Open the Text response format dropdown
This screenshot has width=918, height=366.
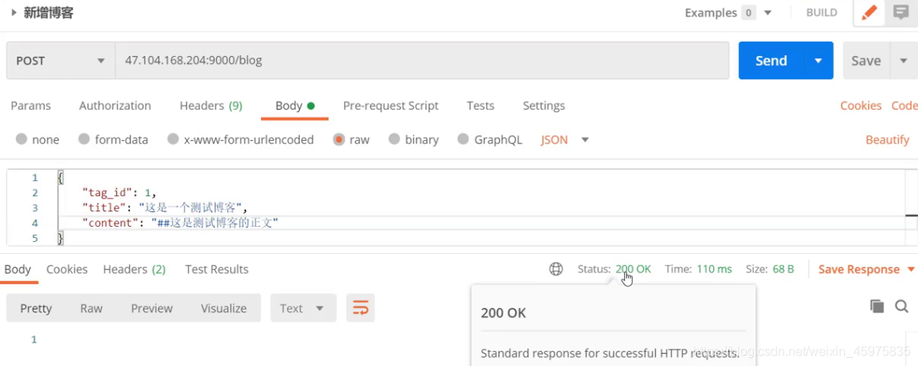coord(304,308)
